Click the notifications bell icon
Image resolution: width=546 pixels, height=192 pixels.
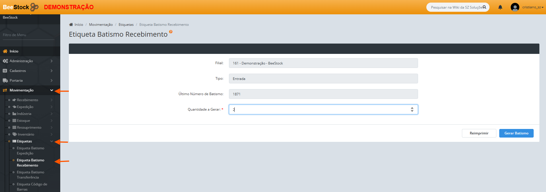coord(500,7)
